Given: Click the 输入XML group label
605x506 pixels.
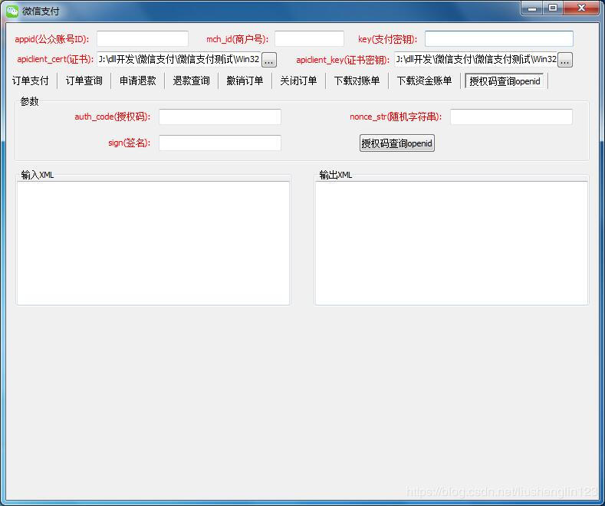Looking at the screenshot, I should point(38,175).
